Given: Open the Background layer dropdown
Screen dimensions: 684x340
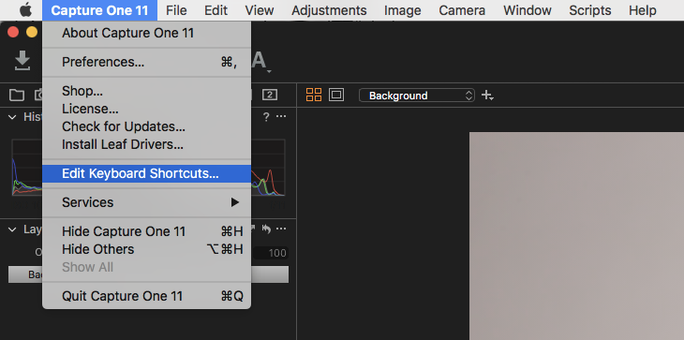Looking at the screenshot, I should 417,96.
